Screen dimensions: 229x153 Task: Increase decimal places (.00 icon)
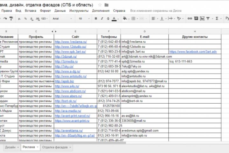[x=38, y=19]
